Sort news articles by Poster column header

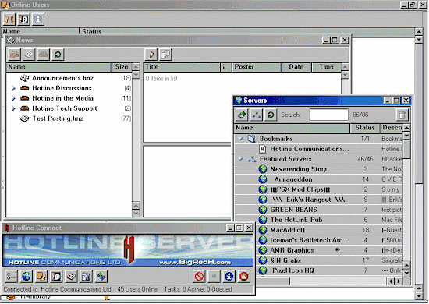pyautogui.click(x=257, y=67)
